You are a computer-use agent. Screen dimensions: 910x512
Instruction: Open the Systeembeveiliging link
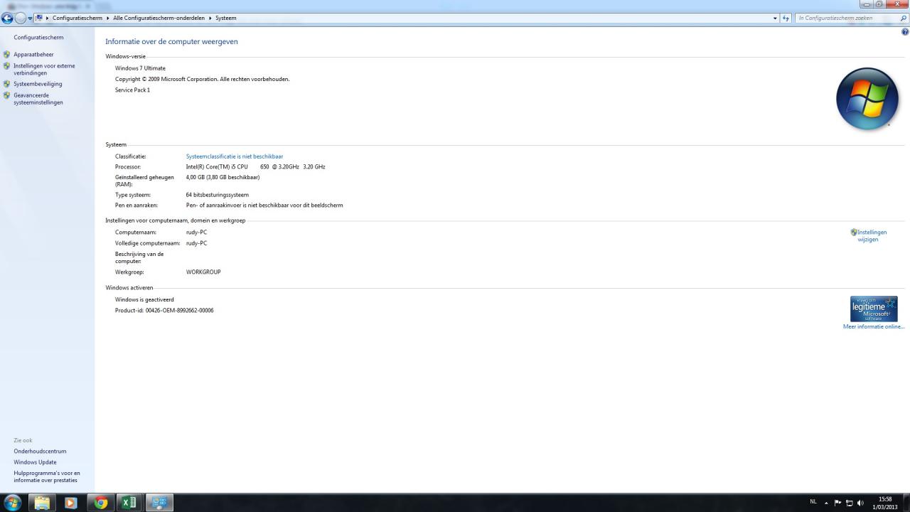[38, 84]
